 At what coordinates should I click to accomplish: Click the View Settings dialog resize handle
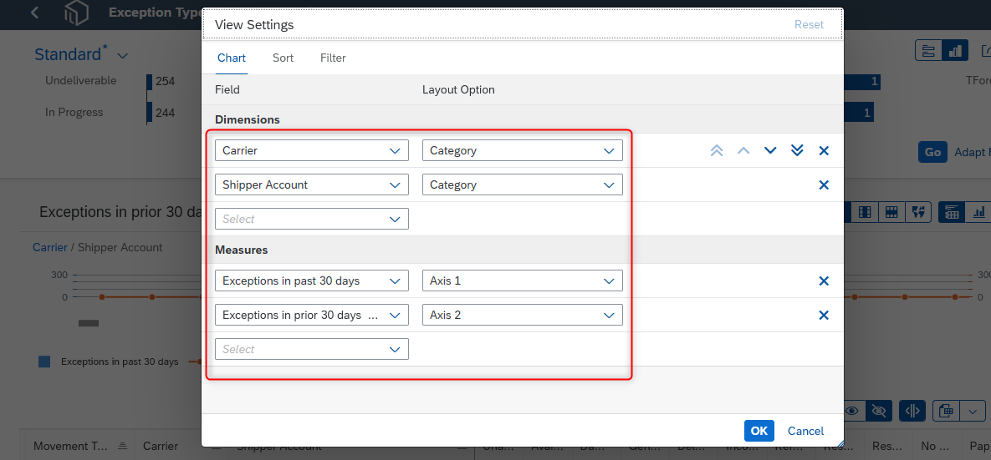coord(840,443)
